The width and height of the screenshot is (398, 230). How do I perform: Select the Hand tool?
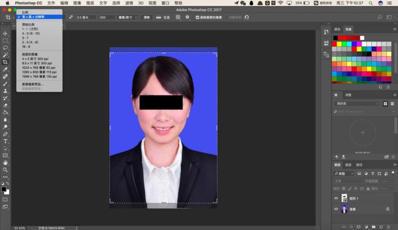pos(5,162)
